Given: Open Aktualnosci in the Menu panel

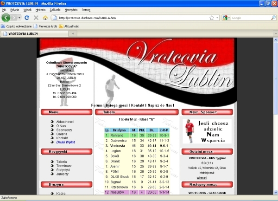Looking at the screenshot, I should (65, 122).
